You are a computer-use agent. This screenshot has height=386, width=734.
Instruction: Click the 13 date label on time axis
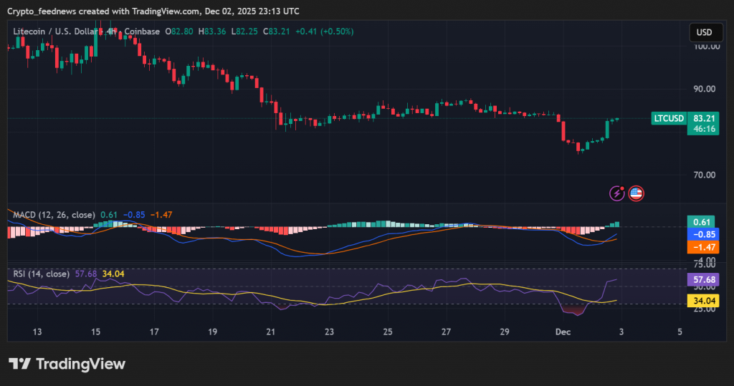(37, 332)
